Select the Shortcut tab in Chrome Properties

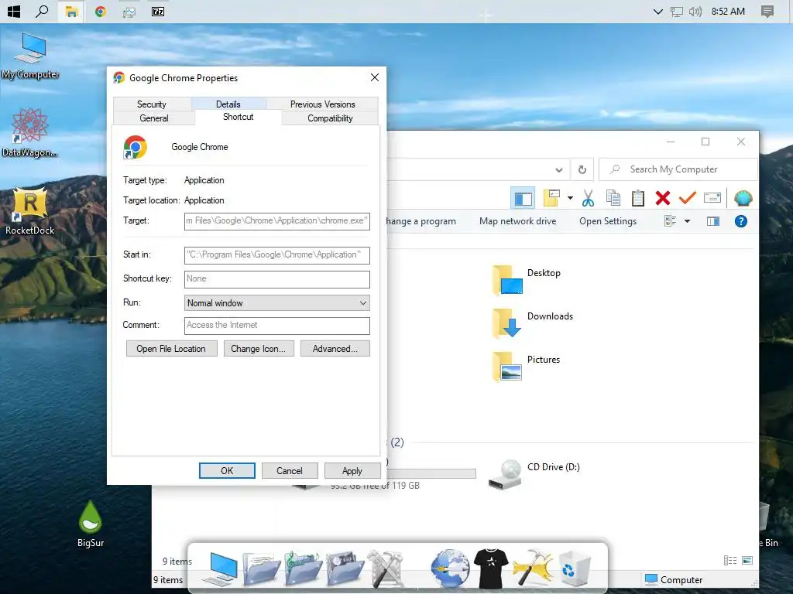coord(239,117)
